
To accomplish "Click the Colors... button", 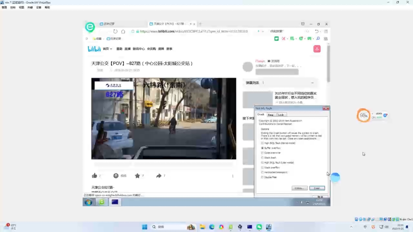I will tap(300, 188).
